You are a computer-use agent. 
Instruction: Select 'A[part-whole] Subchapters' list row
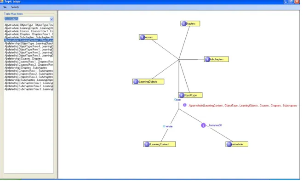click(29, 37)
